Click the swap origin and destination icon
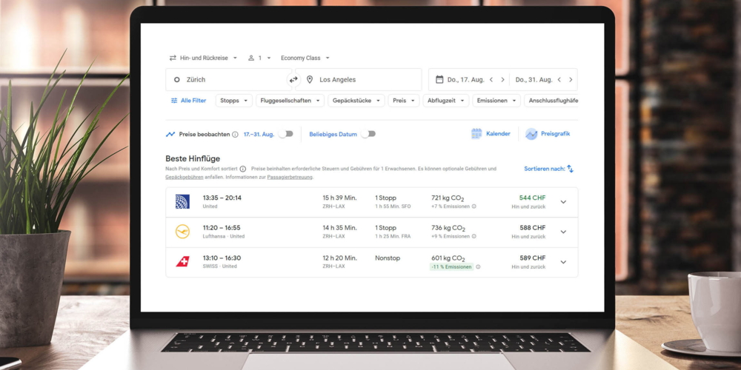741x370 pixels. point(293,80)
